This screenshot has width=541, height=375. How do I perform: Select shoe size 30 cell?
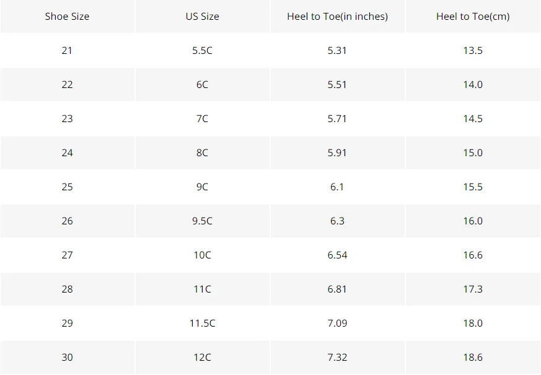click(x=68, y=357)
